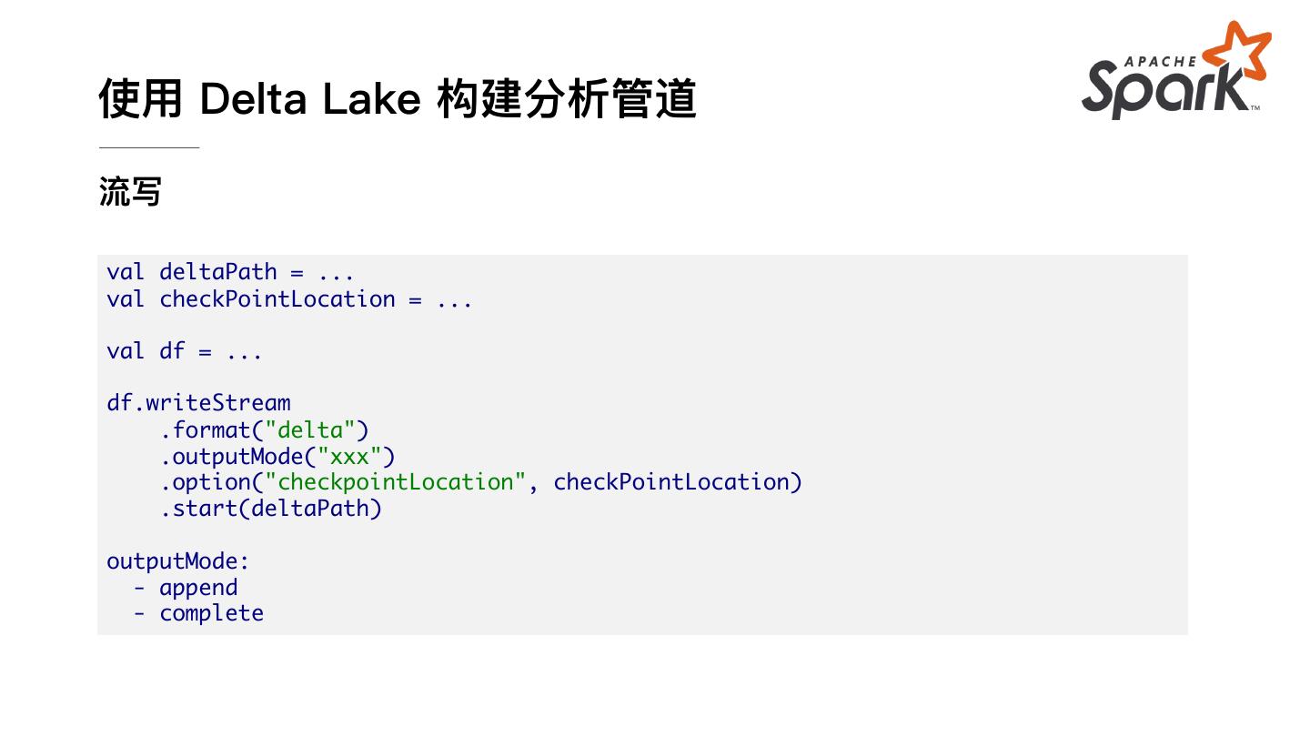This screenshot has width=1310, height=737.
Task: Click the "df.writeStream" code line
Action: pos(198,403)
